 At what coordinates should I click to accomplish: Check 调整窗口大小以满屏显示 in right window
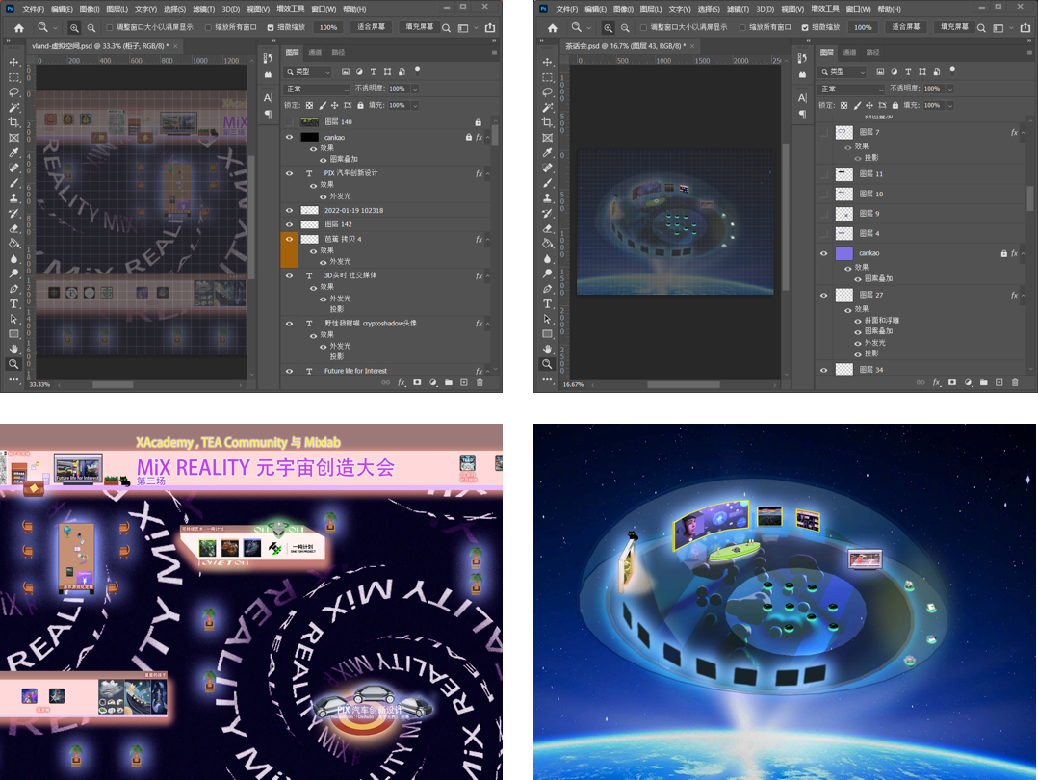coord(643,28)
